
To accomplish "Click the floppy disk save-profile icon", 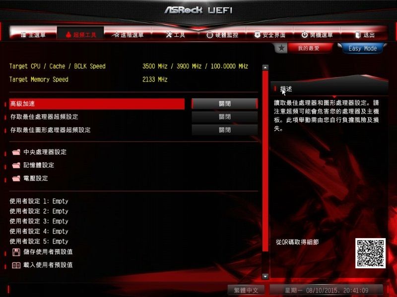I will 16,252.
